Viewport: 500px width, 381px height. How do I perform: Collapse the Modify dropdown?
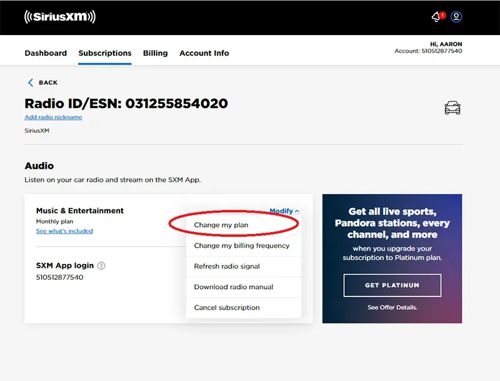284,211
